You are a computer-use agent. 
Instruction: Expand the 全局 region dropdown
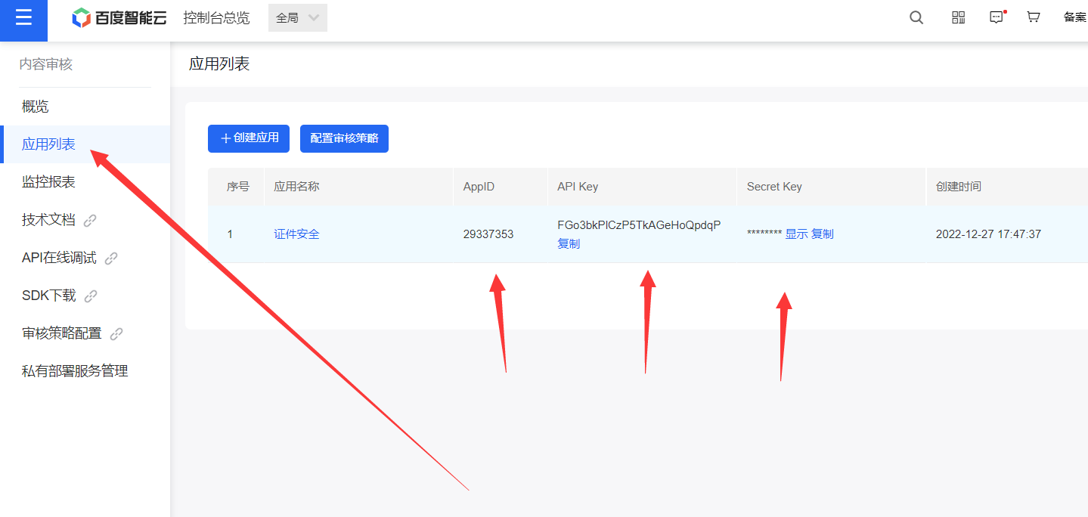298,18
